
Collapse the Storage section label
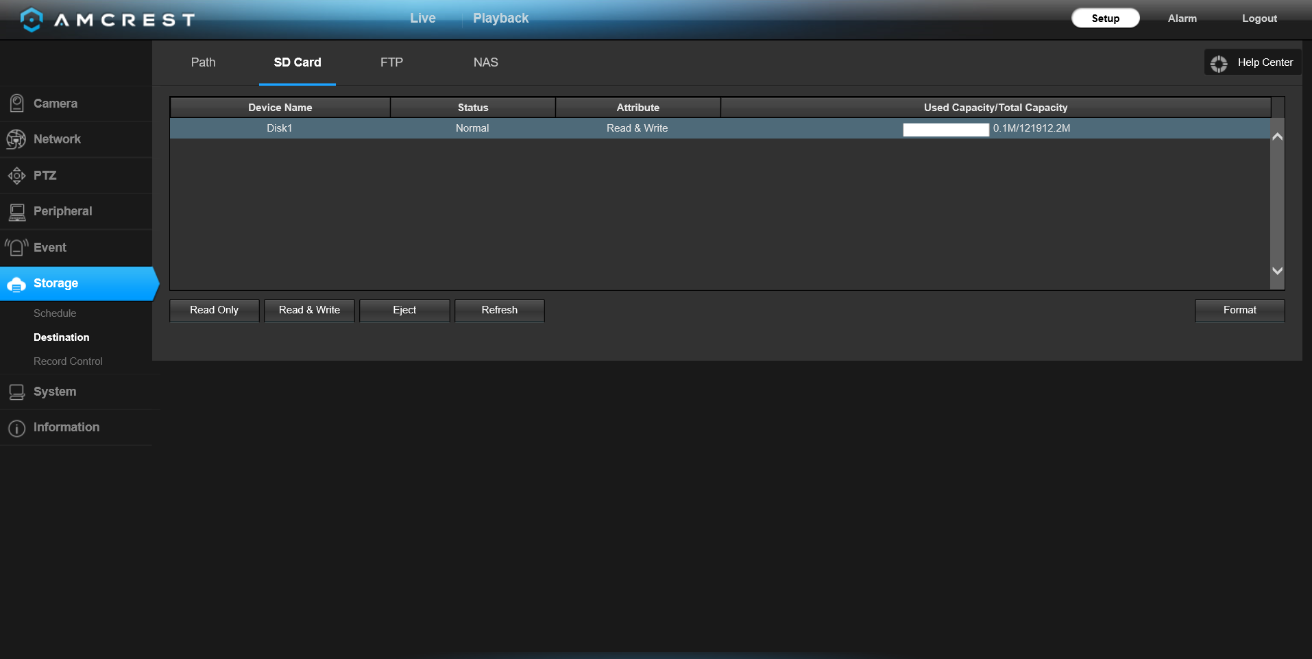56,283
